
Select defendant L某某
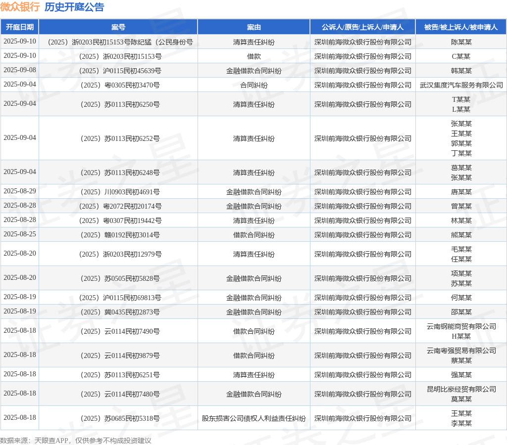click(461, 109)
